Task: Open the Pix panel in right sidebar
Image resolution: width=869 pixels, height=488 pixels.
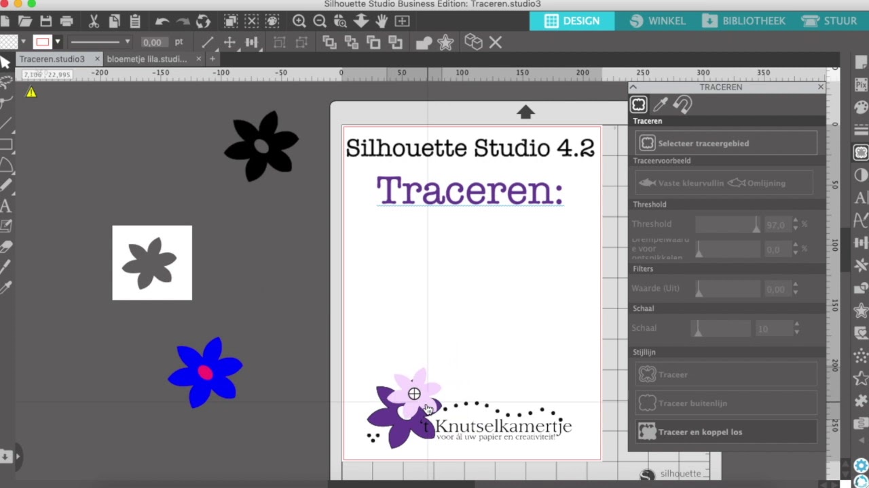Action: [x=861, y=85]
